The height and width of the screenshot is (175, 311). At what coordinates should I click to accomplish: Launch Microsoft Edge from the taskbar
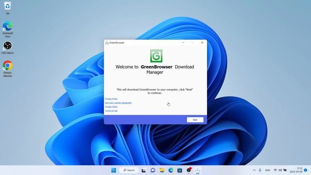171,170
